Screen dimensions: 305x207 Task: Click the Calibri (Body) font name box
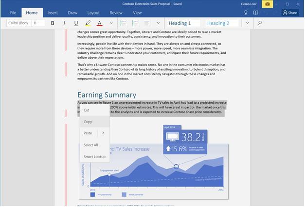pyautogui.click(x=19, y=23)
